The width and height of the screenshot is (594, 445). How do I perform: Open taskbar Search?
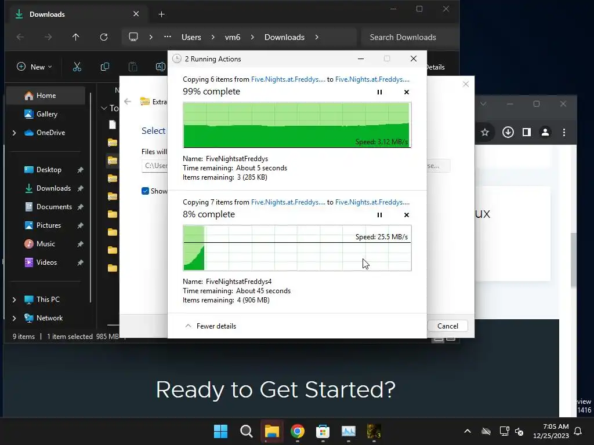point(246,431)
